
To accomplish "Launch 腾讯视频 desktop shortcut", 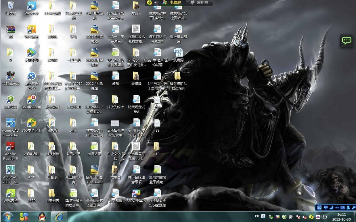I will click(x=32, y=53).
